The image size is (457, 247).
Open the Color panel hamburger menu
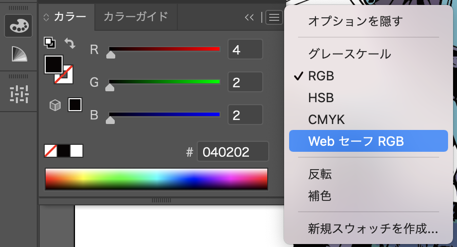coord(274,17)
